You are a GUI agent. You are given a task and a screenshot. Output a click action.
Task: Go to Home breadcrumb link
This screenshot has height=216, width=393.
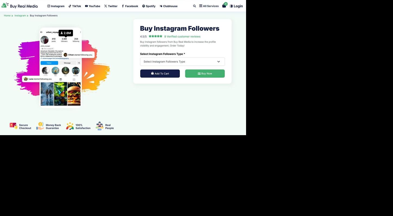[7, 15]
